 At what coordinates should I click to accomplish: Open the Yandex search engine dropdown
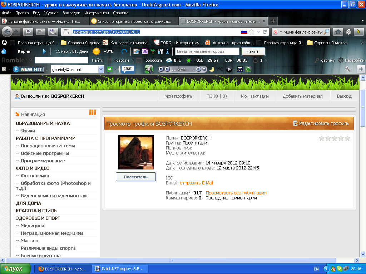pyautogui.click(x=281, y=32)
